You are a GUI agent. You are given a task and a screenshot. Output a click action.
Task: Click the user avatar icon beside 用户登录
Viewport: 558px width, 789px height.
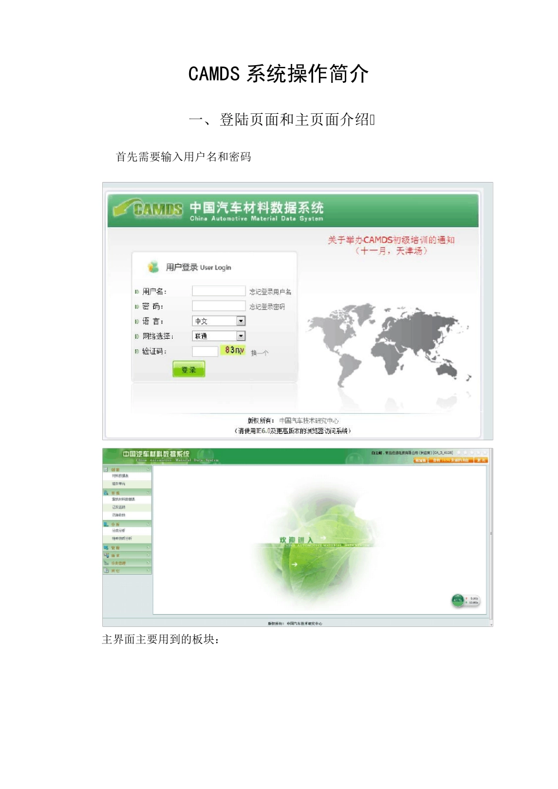click(153, 267)
